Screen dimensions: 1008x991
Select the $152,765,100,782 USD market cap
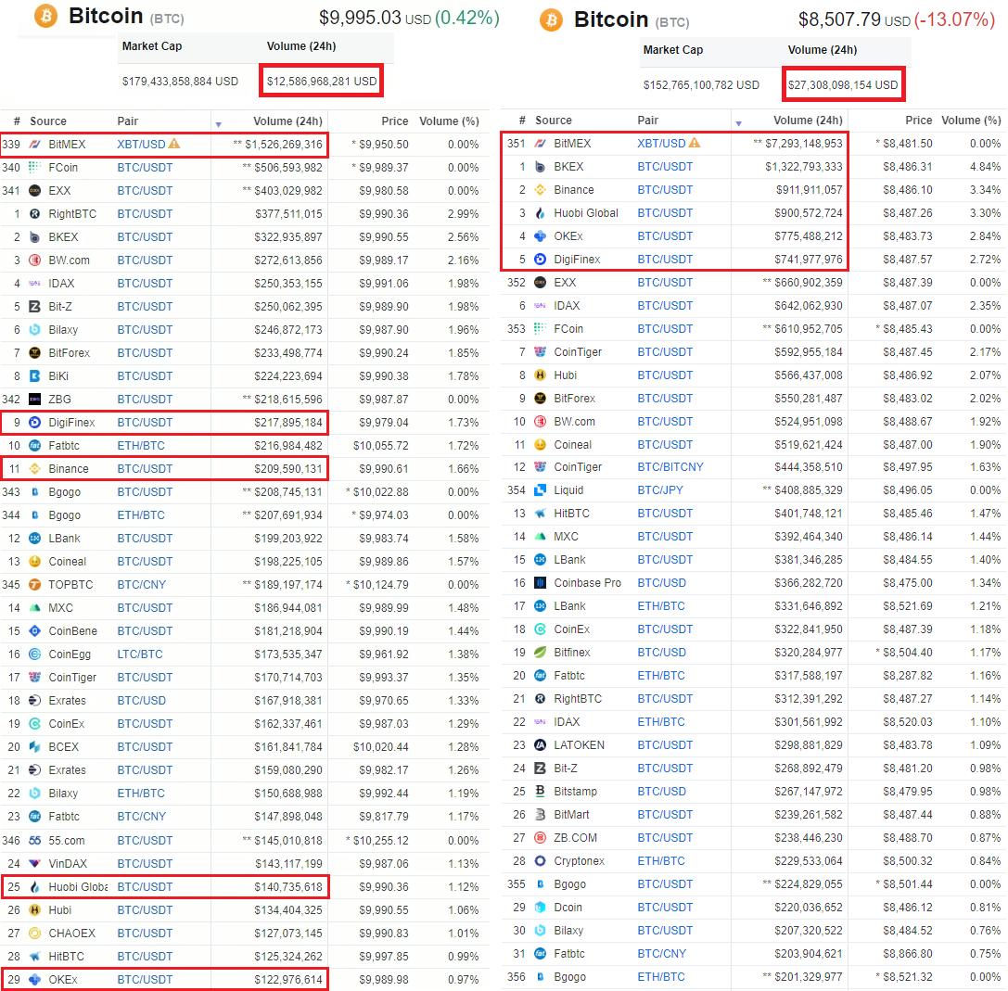coord(701,85)
